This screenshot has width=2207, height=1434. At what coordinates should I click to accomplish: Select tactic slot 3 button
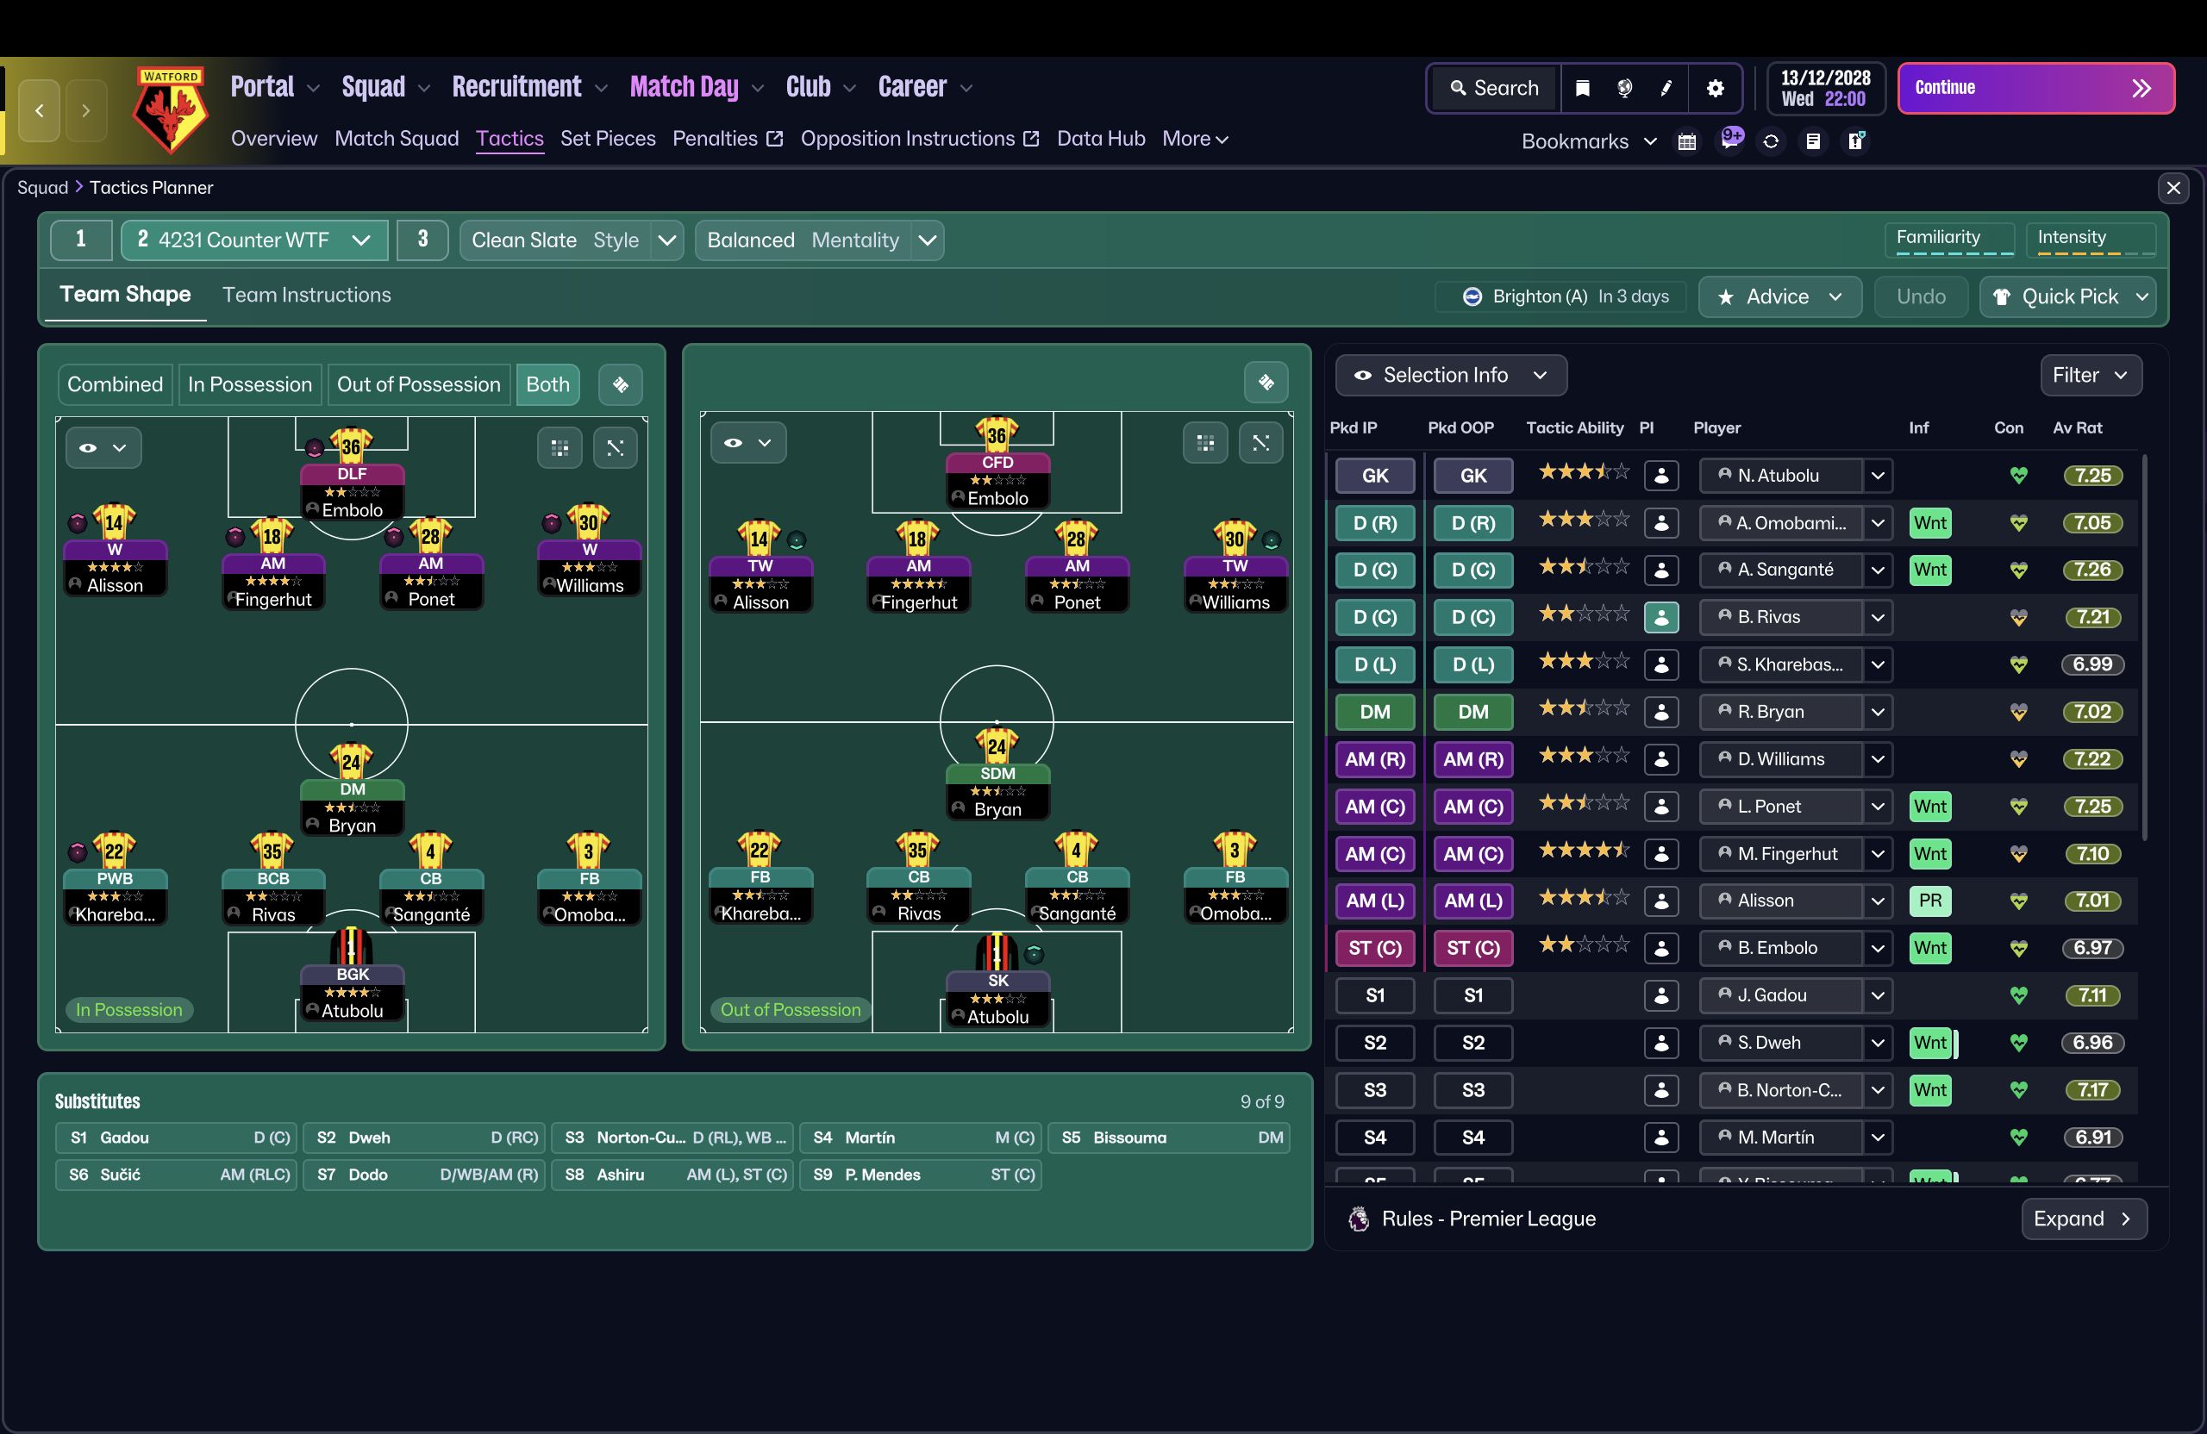[x=422, y=240]
